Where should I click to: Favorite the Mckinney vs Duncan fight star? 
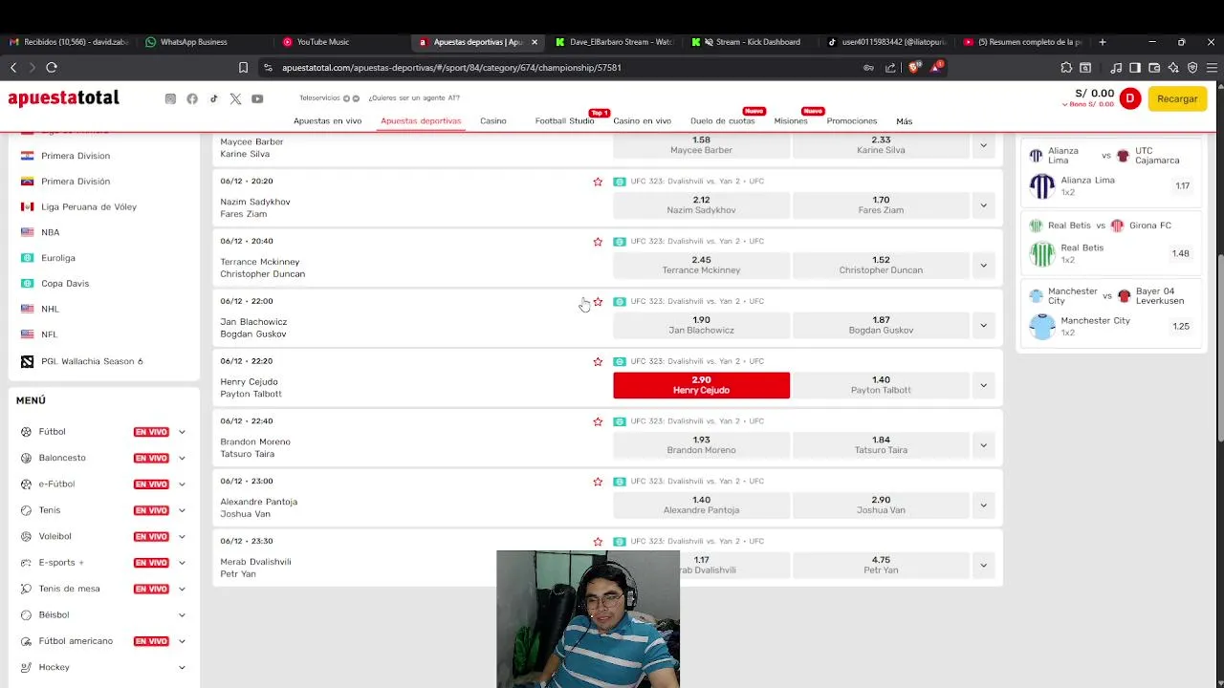point(598,242)
